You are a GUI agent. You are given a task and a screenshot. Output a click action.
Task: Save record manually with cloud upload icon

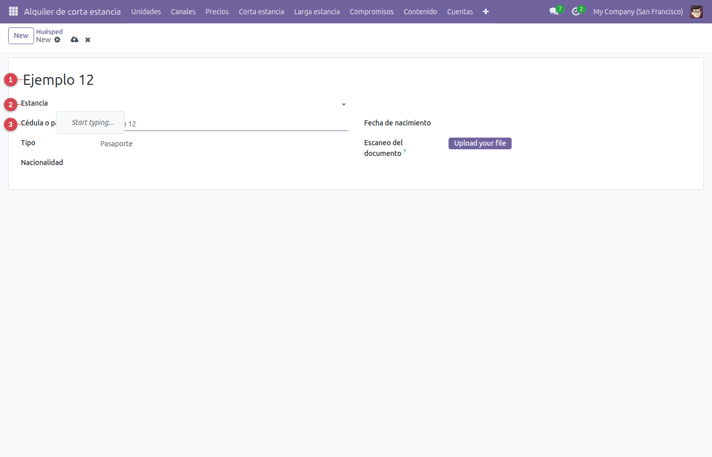tap(75, 40)
